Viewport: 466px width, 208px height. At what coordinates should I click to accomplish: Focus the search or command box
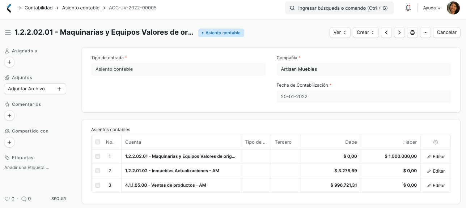339,8
